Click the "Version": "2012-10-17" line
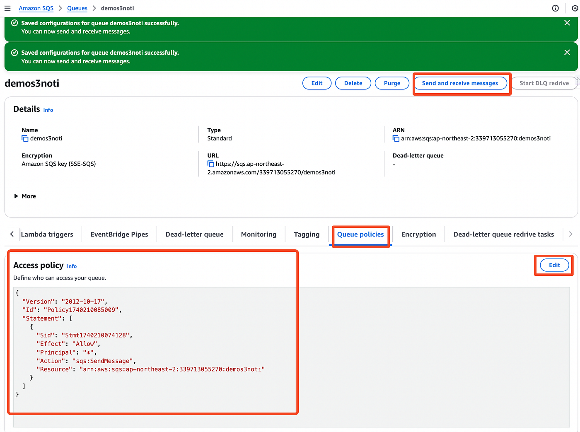580x432 pixels. click(x=65, y=302)
